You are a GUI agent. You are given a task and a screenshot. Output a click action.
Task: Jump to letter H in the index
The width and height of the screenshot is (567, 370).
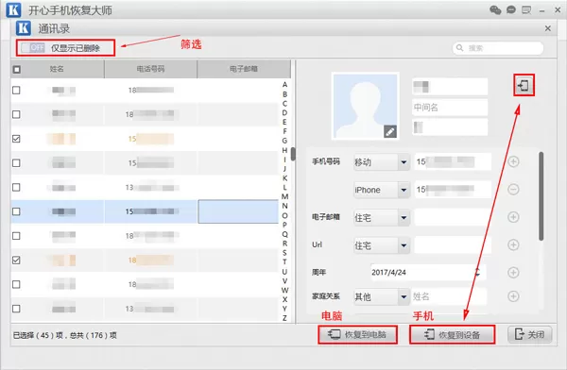(285, 150)
